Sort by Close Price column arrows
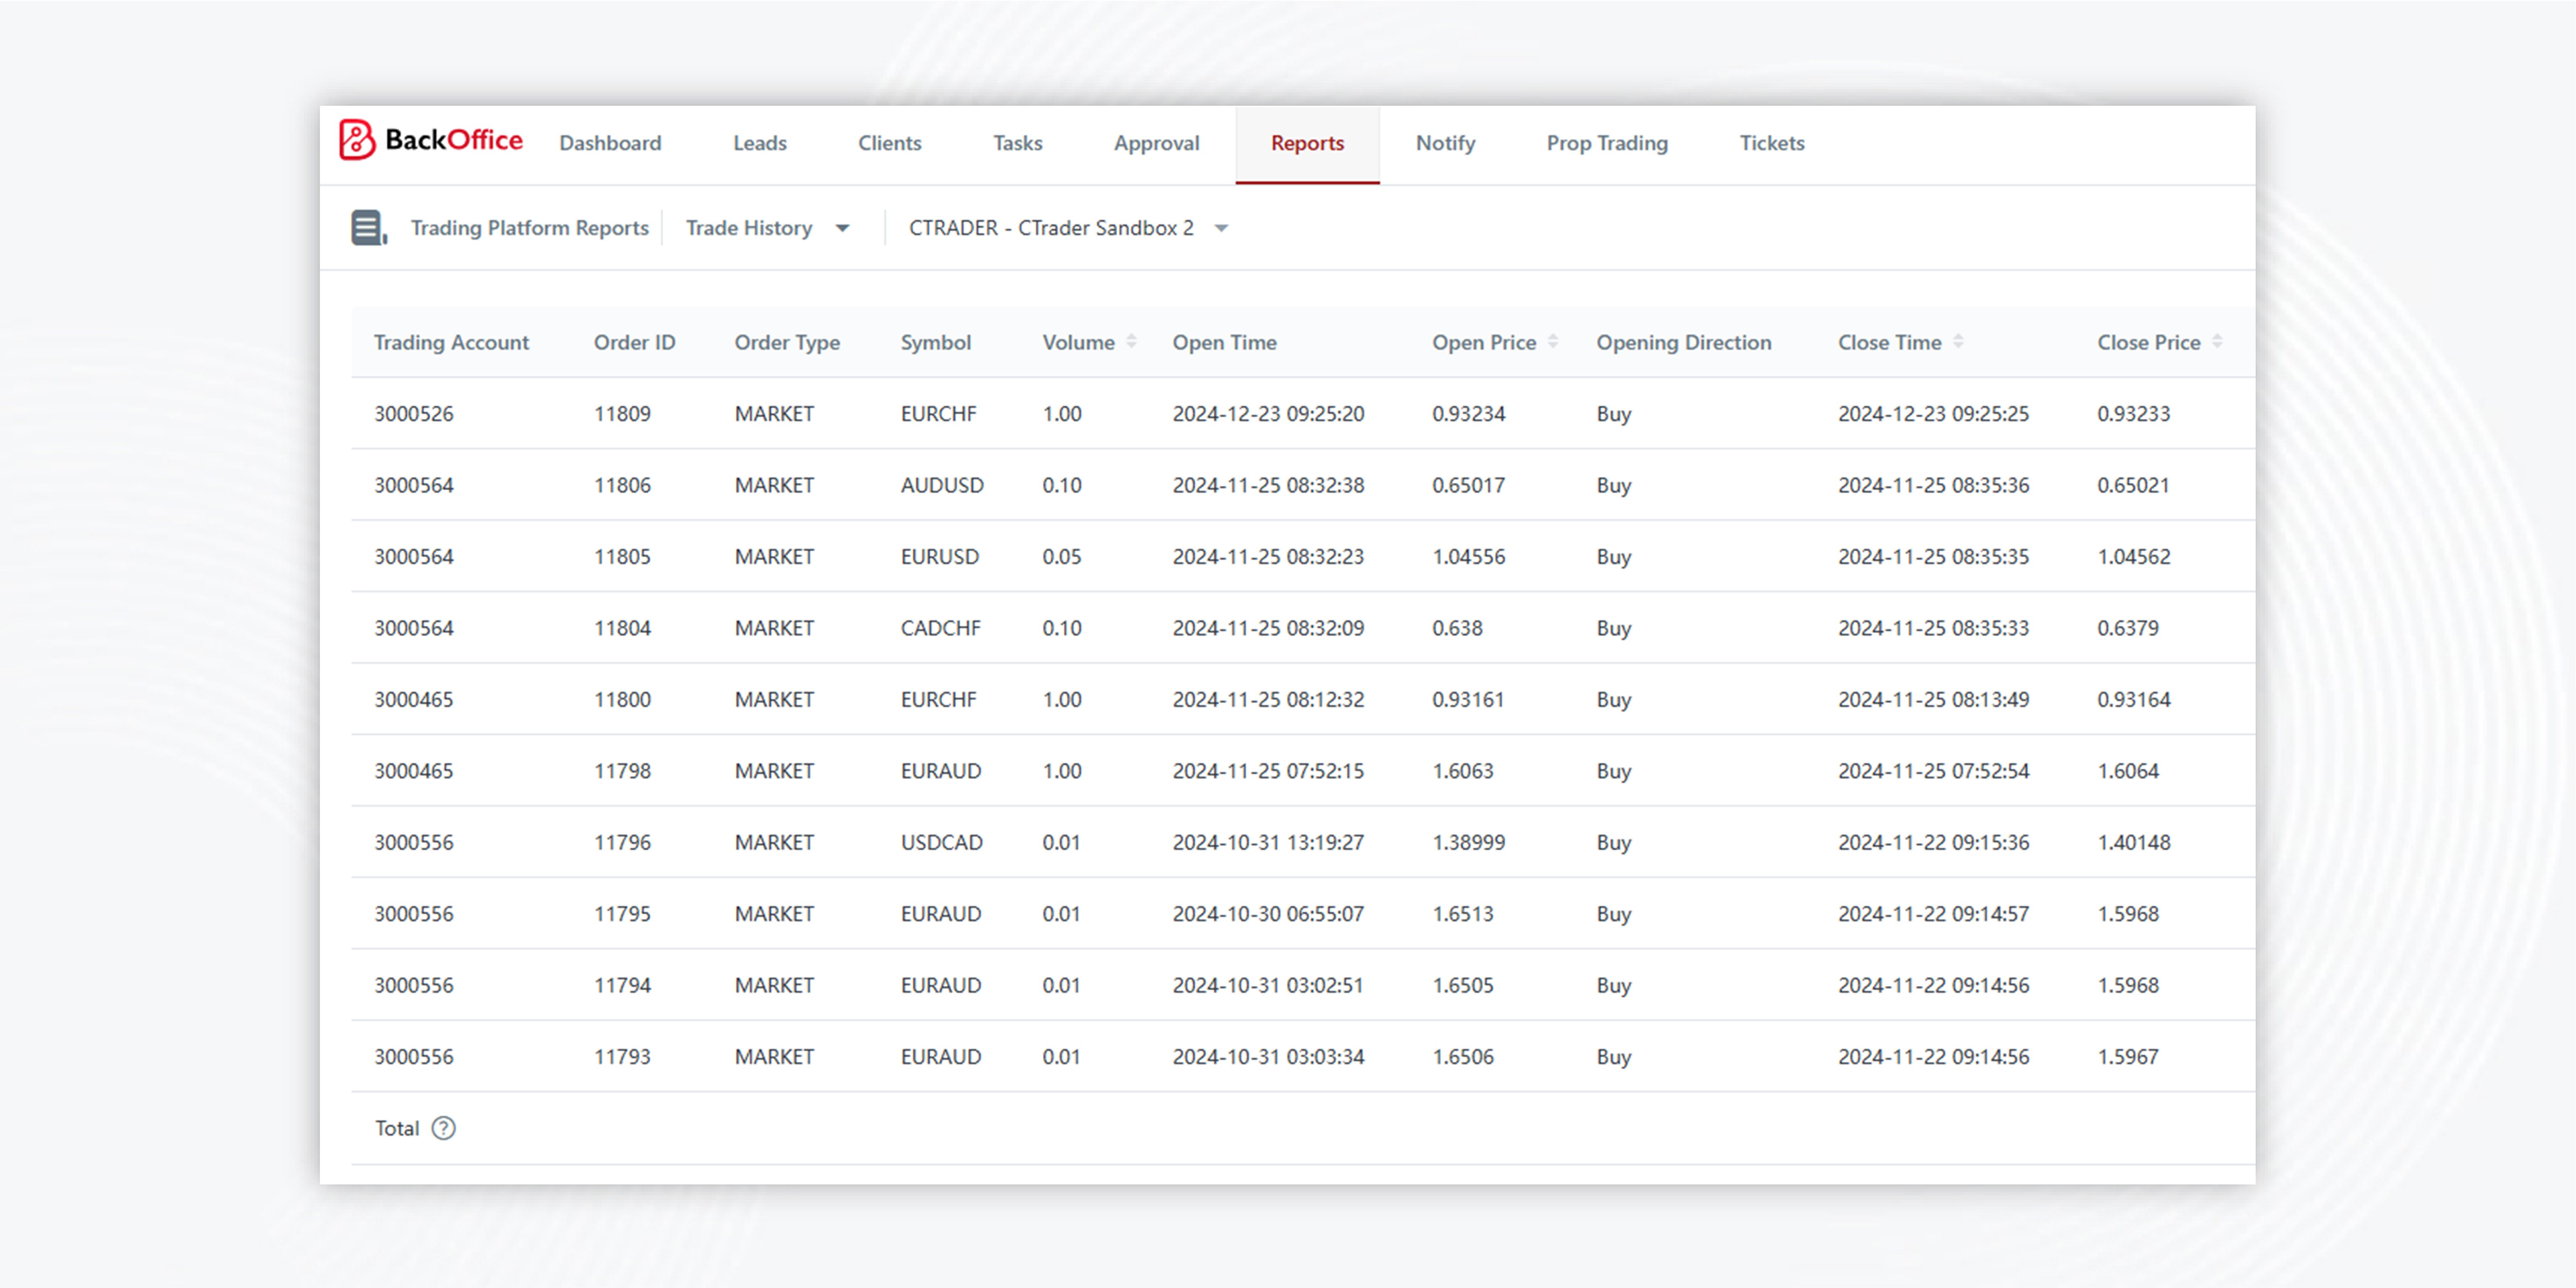Image resolution: width=2576 pixels, height=1288 pixels. [2217, 342]
